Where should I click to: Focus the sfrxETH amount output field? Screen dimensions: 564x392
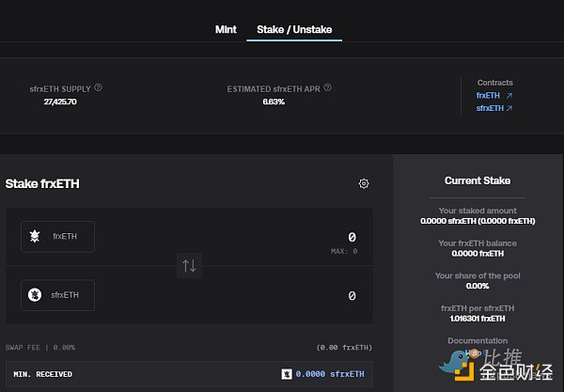pos(352,295)
